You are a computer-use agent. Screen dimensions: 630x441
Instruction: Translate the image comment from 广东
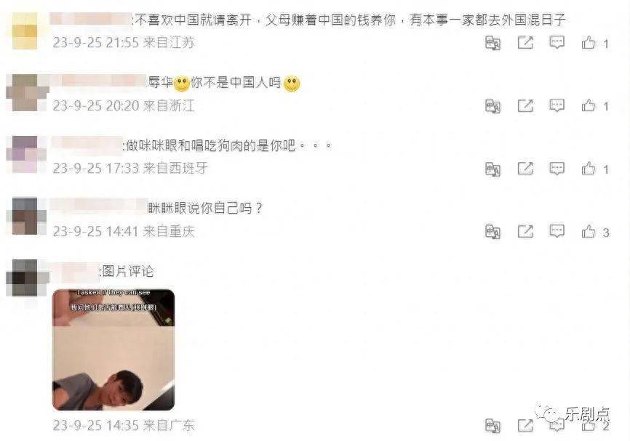point(493,426)
